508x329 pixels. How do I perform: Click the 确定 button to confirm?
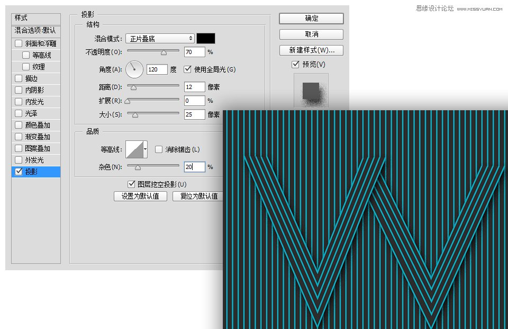[311, 18]
